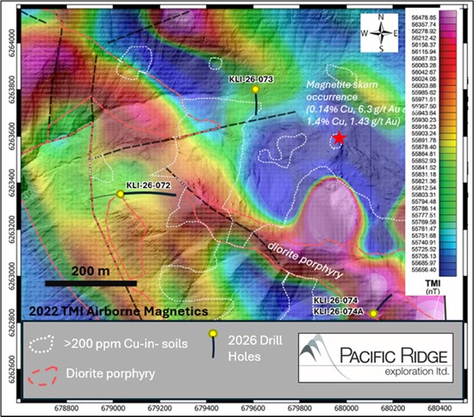Click the compass rose north arrow
The width and height of the screenshot is (474, 417).
coord(381,33)
